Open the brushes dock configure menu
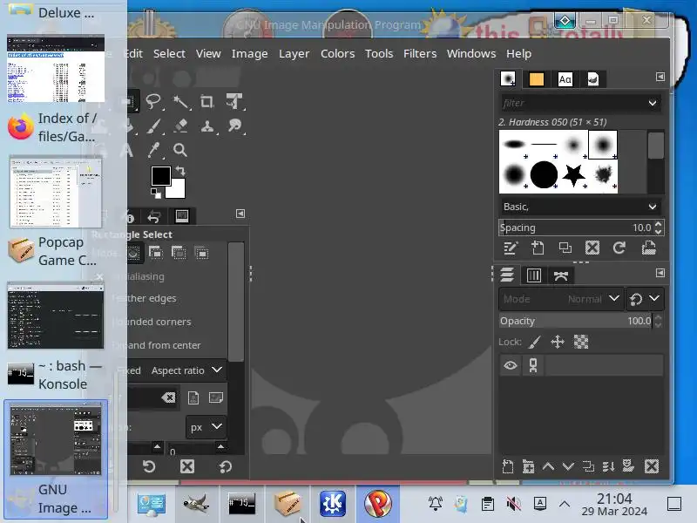 click(x=660, y=77)
